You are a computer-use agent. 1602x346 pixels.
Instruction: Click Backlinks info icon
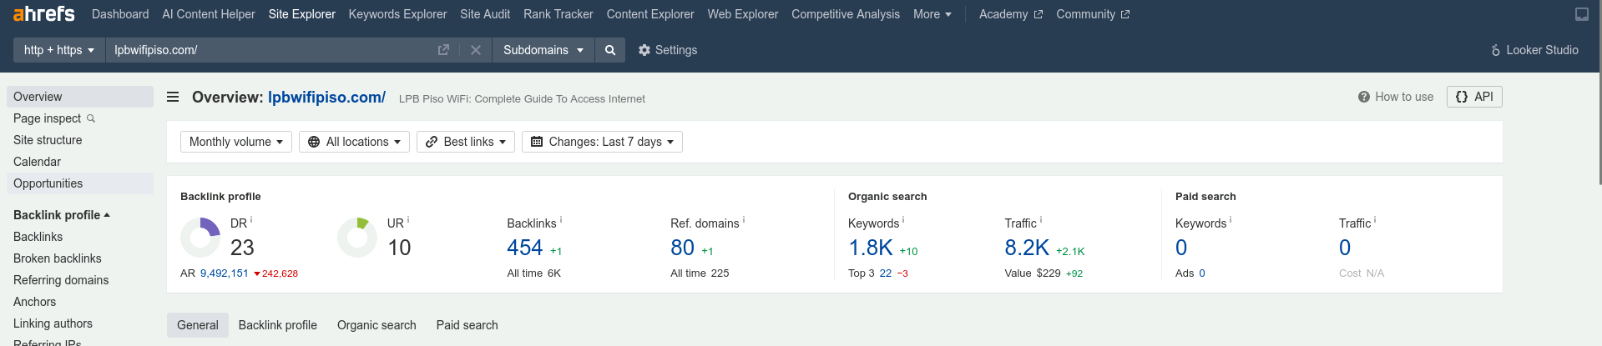coord(561,220)
